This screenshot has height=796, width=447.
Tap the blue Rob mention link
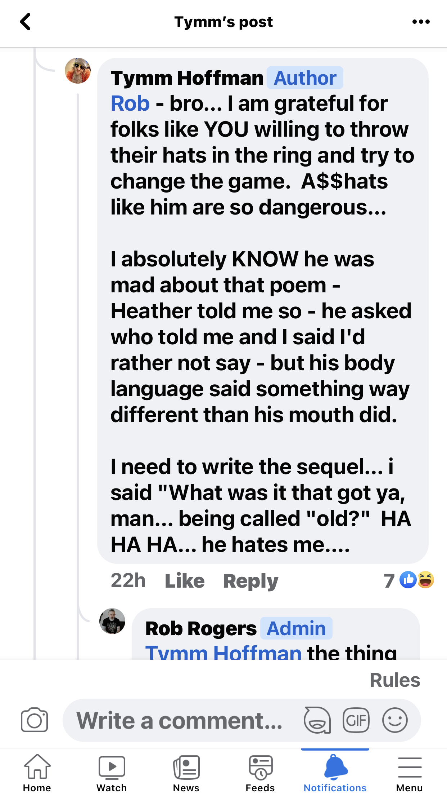click(130, 104)
